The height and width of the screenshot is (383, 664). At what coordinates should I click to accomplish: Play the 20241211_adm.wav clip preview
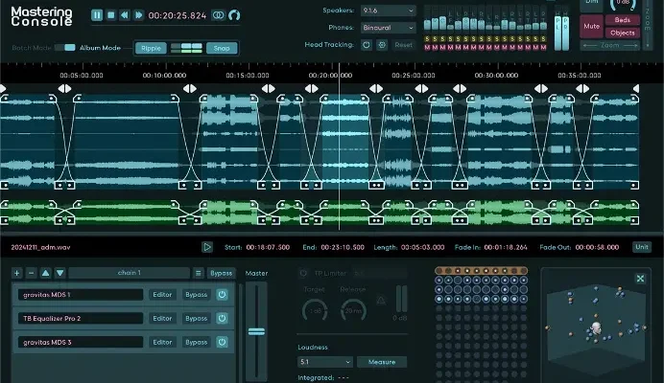(x=207, y=246)
